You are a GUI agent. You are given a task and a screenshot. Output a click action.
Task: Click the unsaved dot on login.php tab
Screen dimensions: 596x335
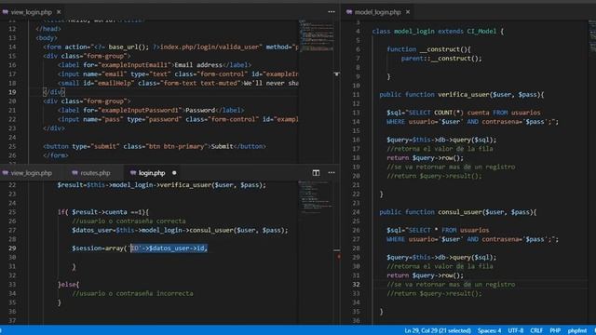[x=174, y=173]
